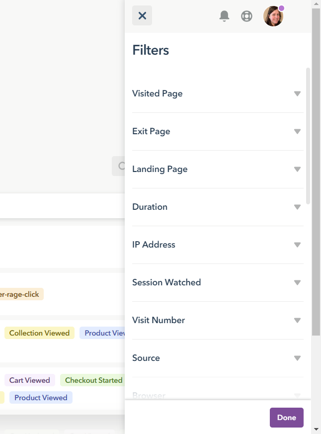Open the notifications bell
Screen dimensions: 321x434
click(224, 16)
